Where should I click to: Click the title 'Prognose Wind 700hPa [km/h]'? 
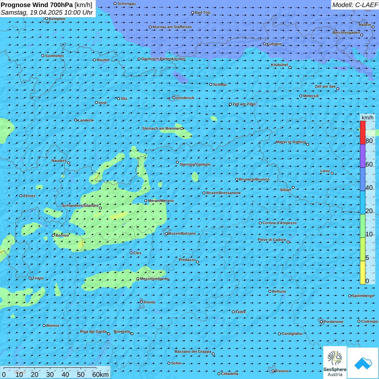[x=47, y=5]
